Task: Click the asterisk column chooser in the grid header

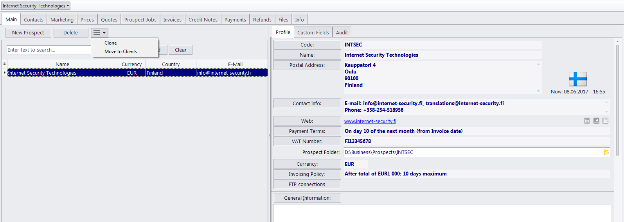Action: [4, 64]
